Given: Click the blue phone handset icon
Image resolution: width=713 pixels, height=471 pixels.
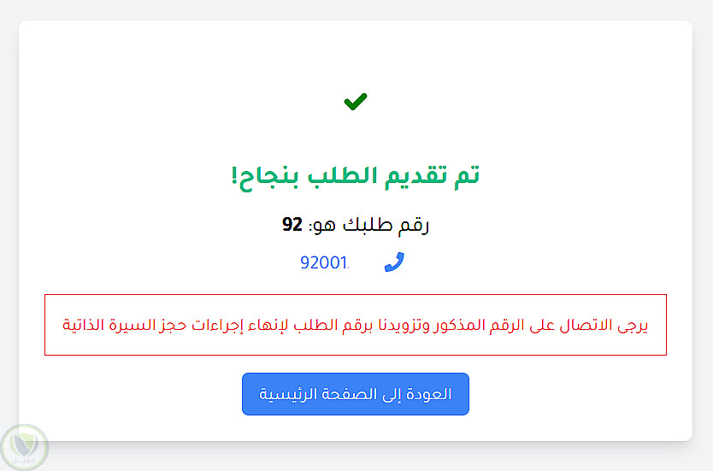Looking at the screenshot, I should (x=394, y=262).
